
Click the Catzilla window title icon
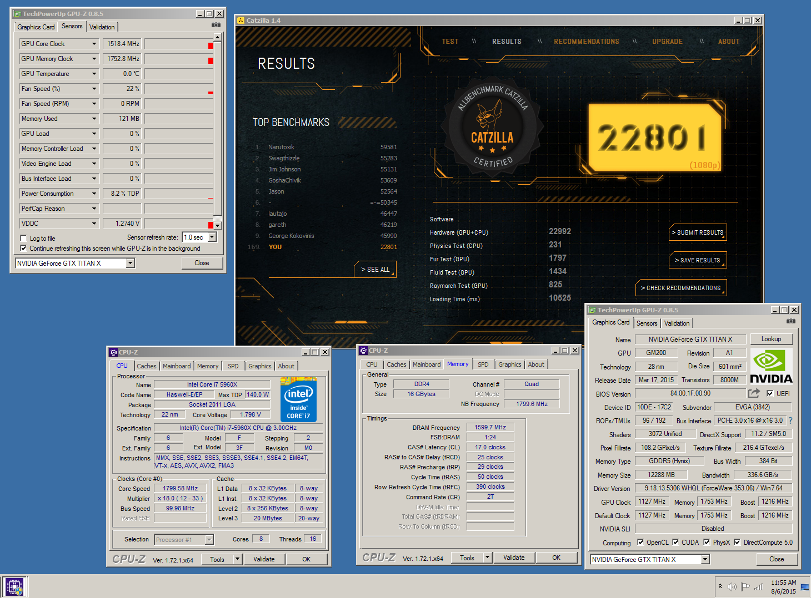(241, 21)
